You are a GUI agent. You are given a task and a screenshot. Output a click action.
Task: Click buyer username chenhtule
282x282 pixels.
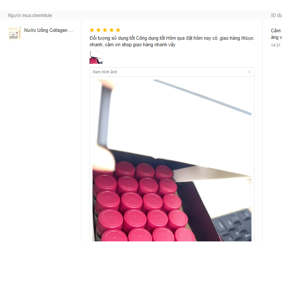42,15
